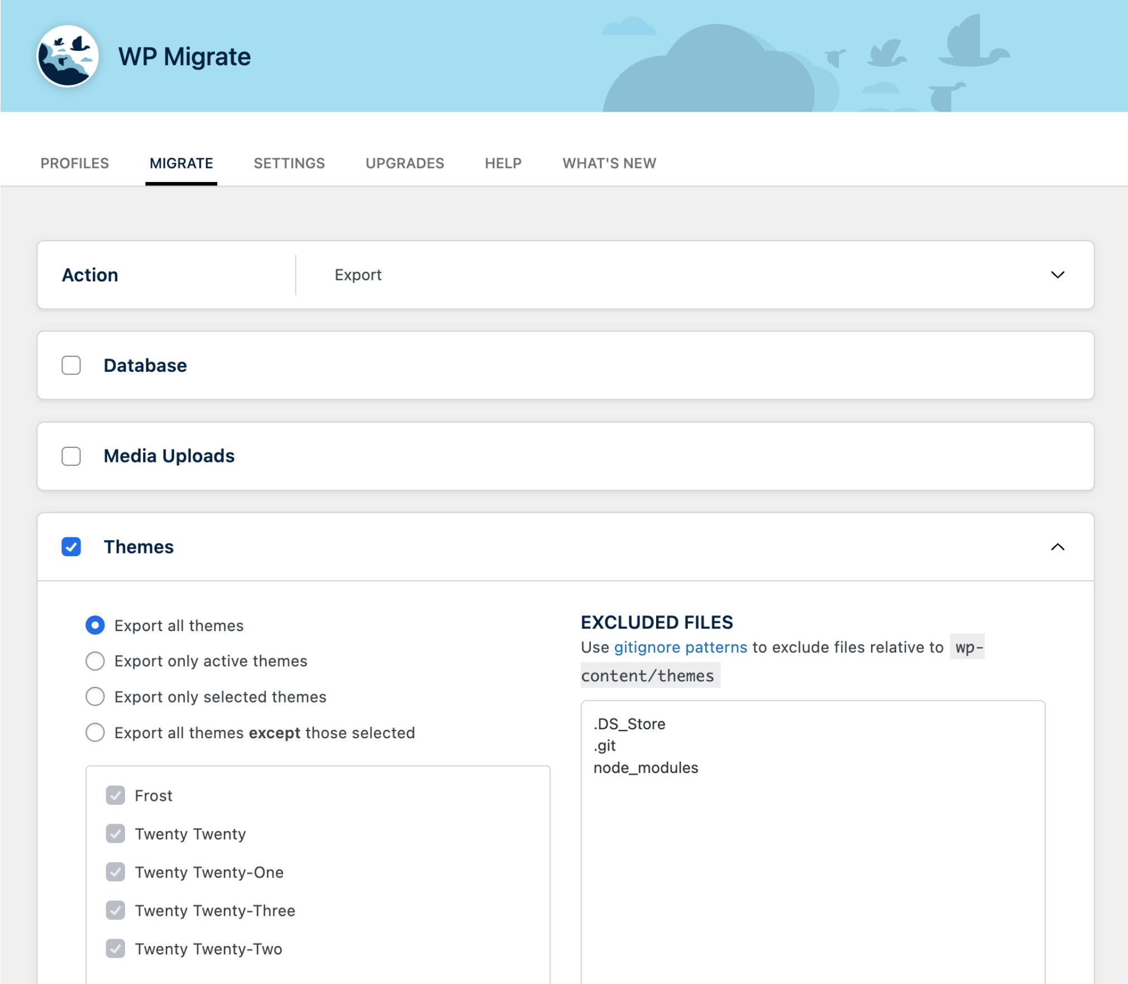Enable the Database checkbox
1128x984 pixels.
[x=71, y=365]
